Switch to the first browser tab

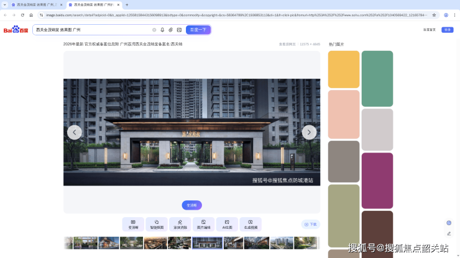(x=35, y=5)
